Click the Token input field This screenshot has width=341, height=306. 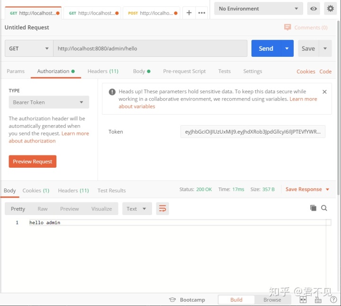(253, 132)
